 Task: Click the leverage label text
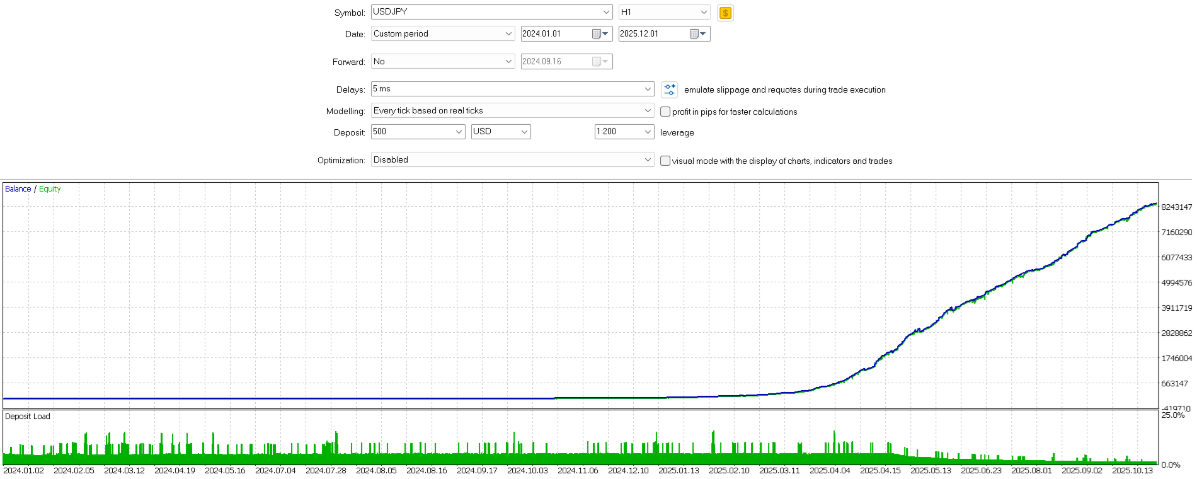pos(677,133)
